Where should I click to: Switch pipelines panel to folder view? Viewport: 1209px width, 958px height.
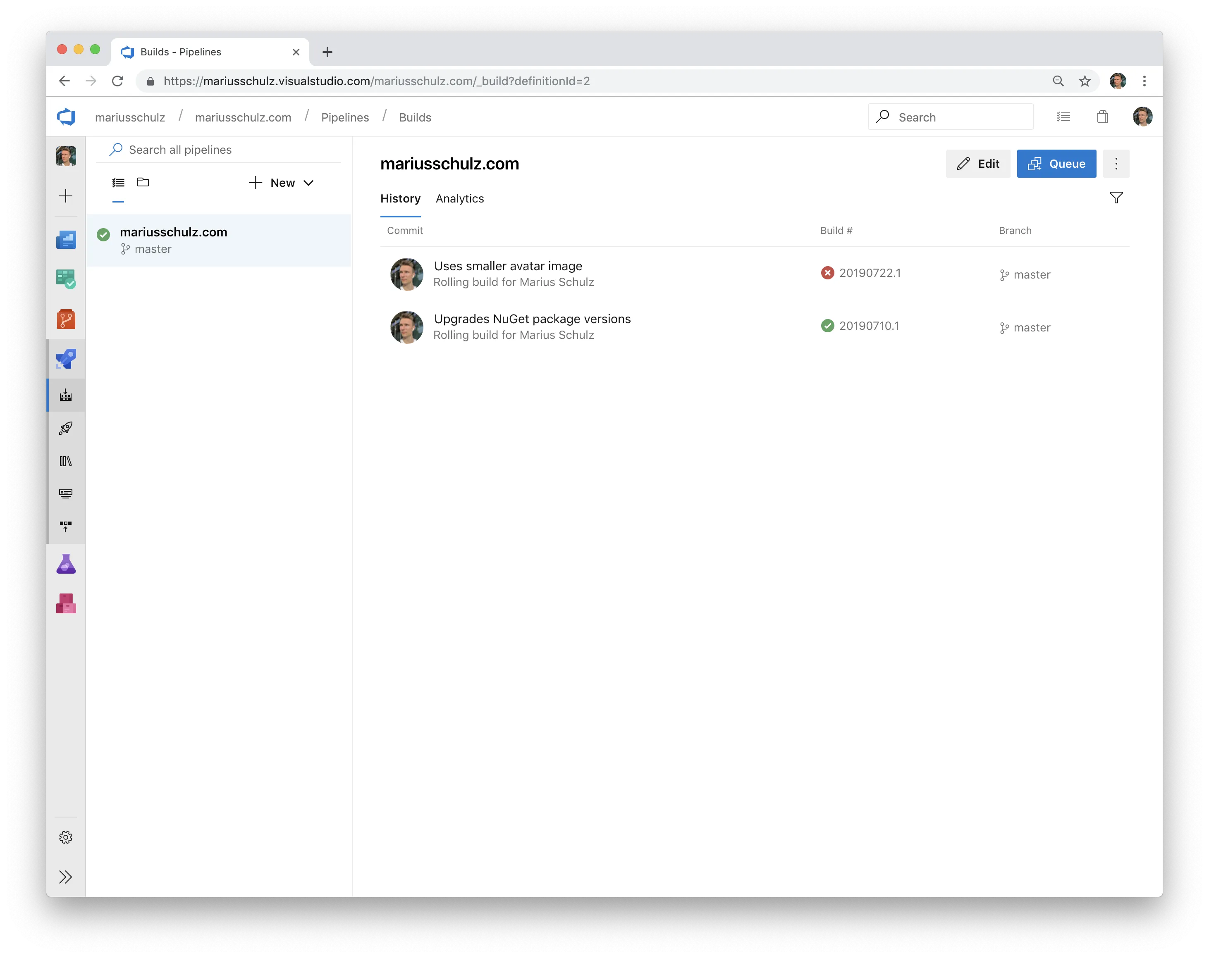pyautogui.click(x=143, y=182)
